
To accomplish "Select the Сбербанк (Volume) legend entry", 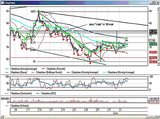I will [17, 106].
